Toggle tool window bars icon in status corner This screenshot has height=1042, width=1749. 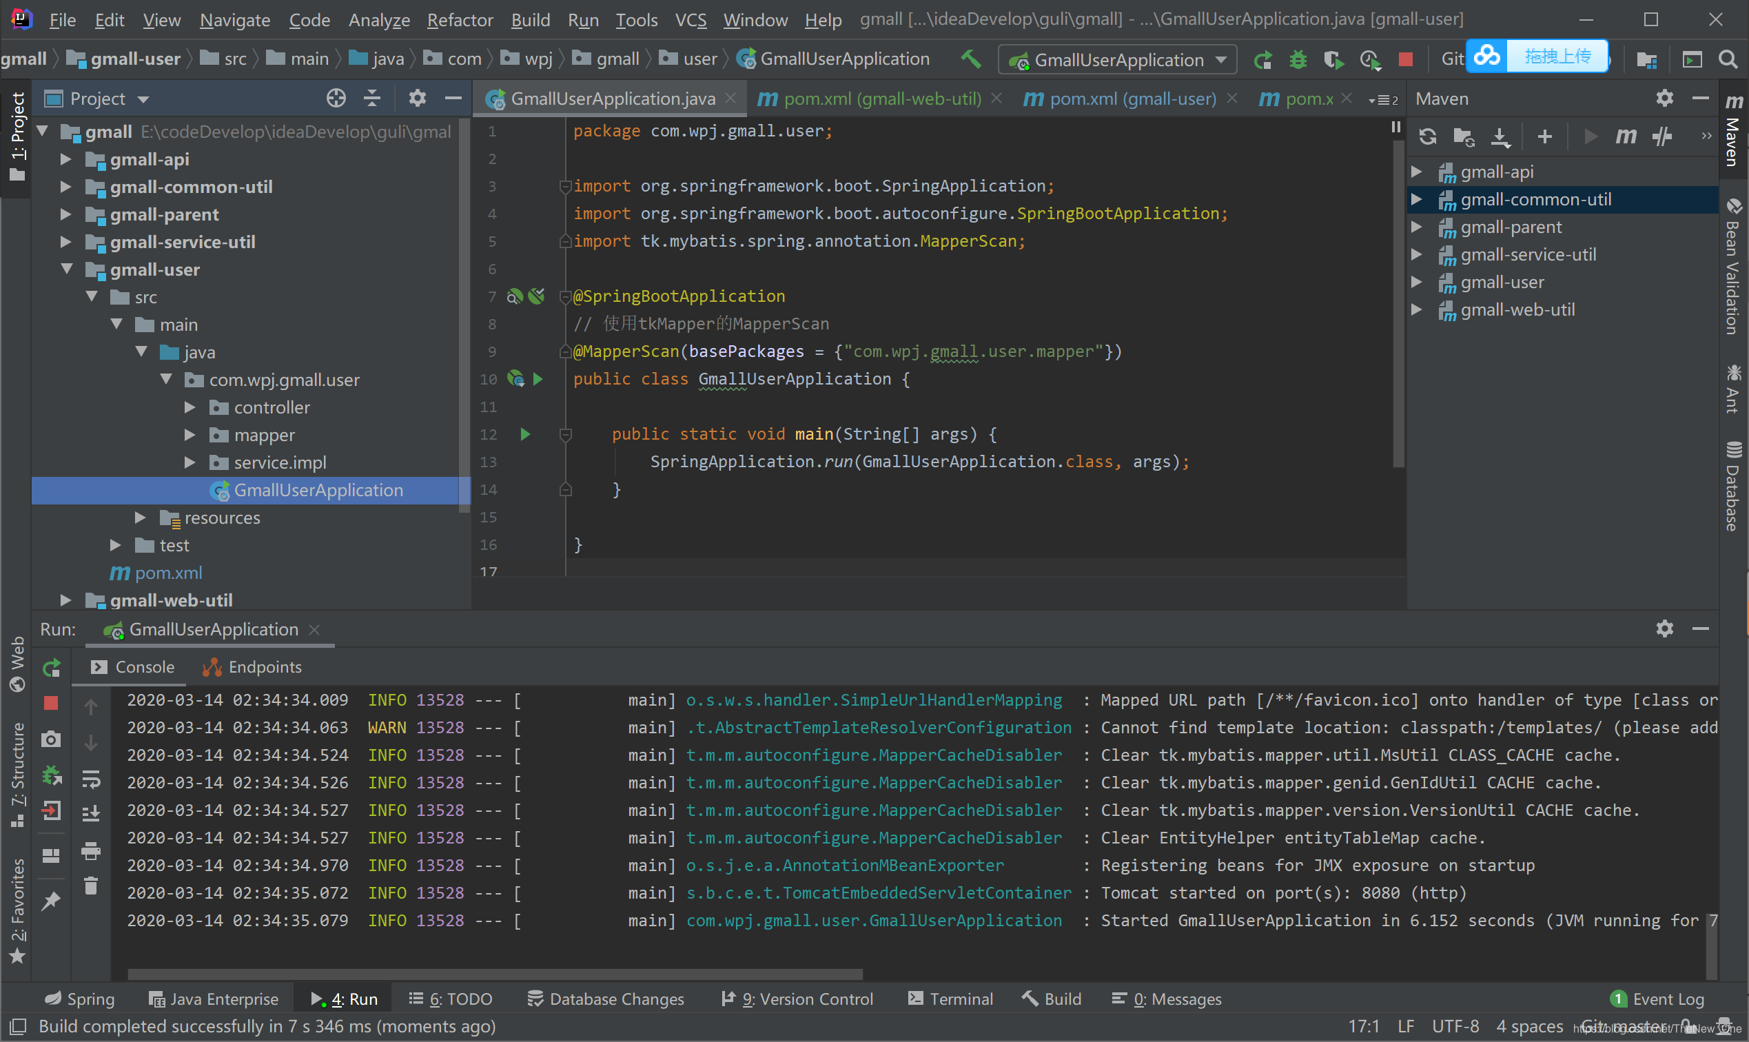tap(17, 1026)
